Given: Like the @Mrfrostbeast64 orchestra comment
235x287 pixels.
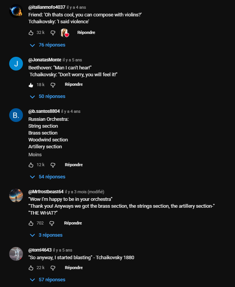Looking at the screenshot, I should (31, 223).
